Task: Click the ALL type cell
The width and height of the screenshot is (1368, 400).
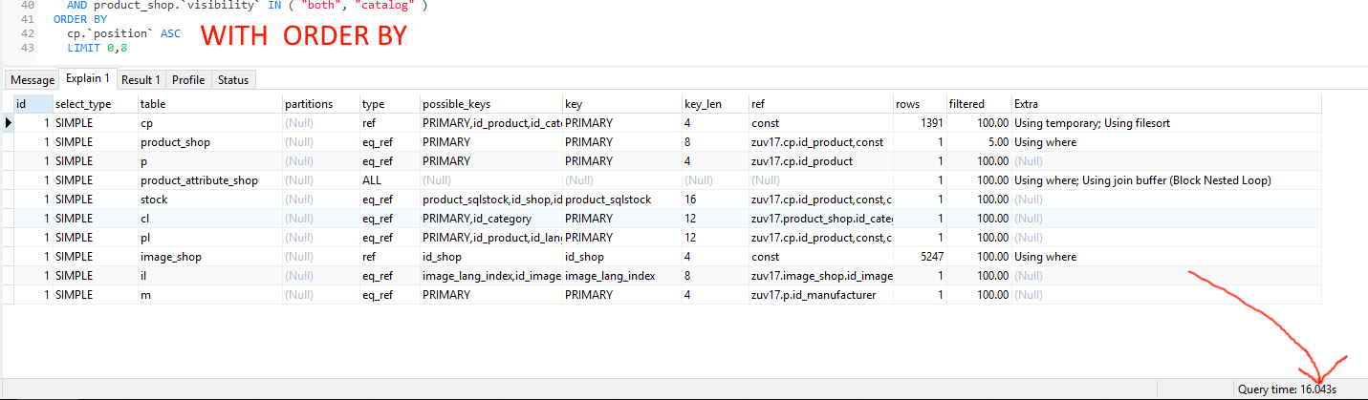Action: (x=373, y=180)
